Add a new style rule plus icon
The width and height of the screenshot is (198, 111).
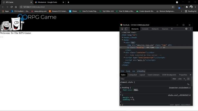[x=184, y=79]
